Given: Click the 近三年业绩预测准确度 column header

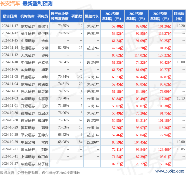Looking at the screenshot, I should click(60, 16).
